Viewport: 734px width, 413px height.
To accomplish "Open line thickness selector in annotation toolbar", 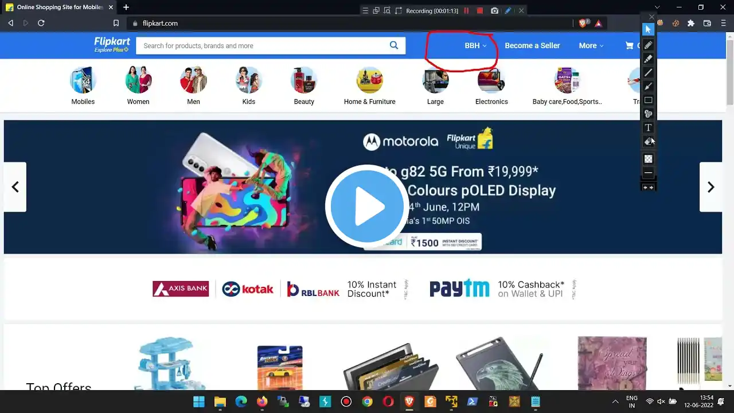I will (648, 173).
